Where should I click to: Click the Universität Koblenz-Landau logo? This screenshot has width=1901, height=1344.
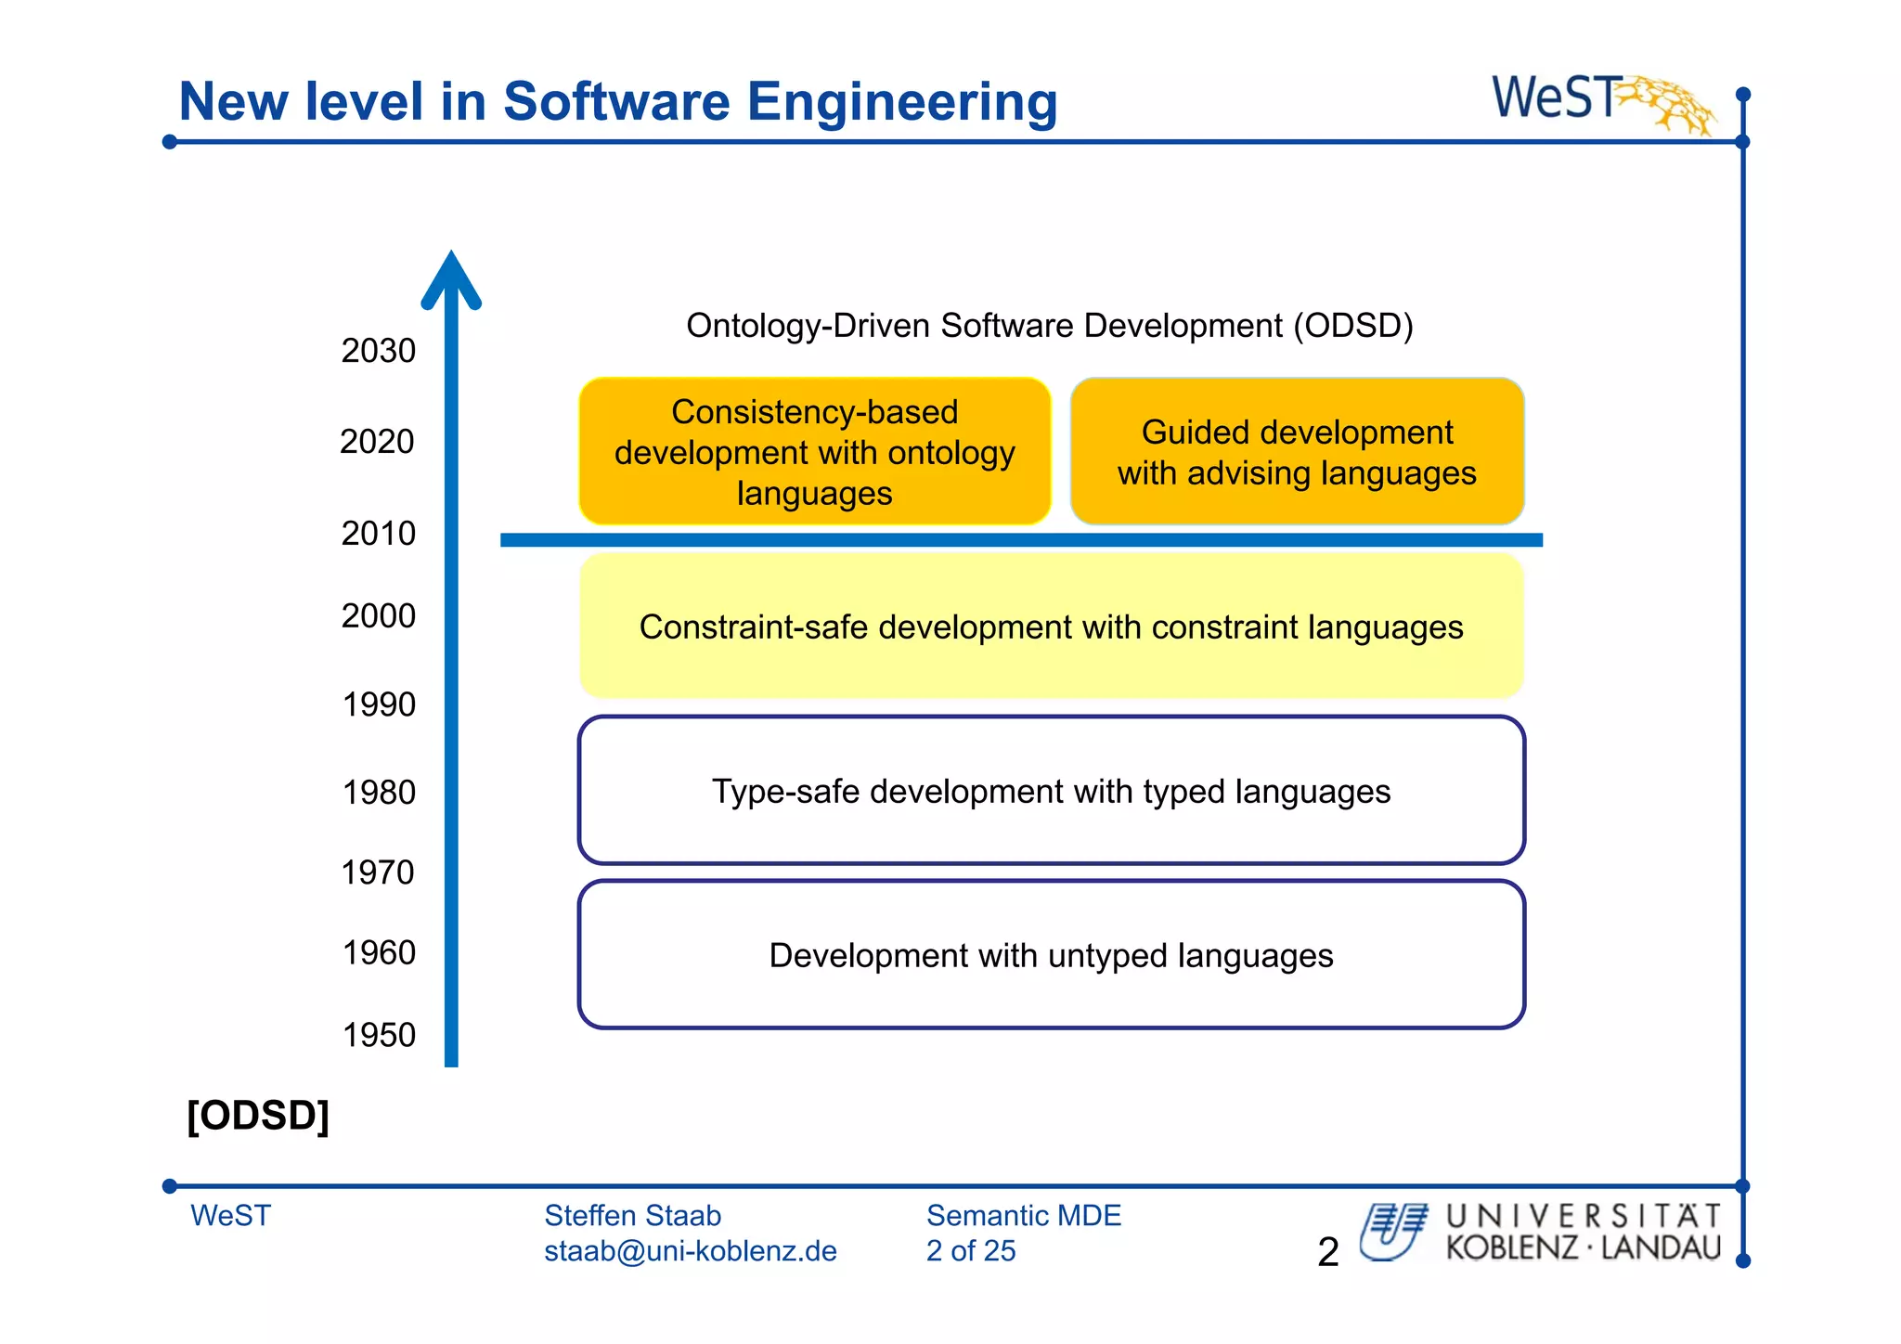click(x=1541, y=1232)
